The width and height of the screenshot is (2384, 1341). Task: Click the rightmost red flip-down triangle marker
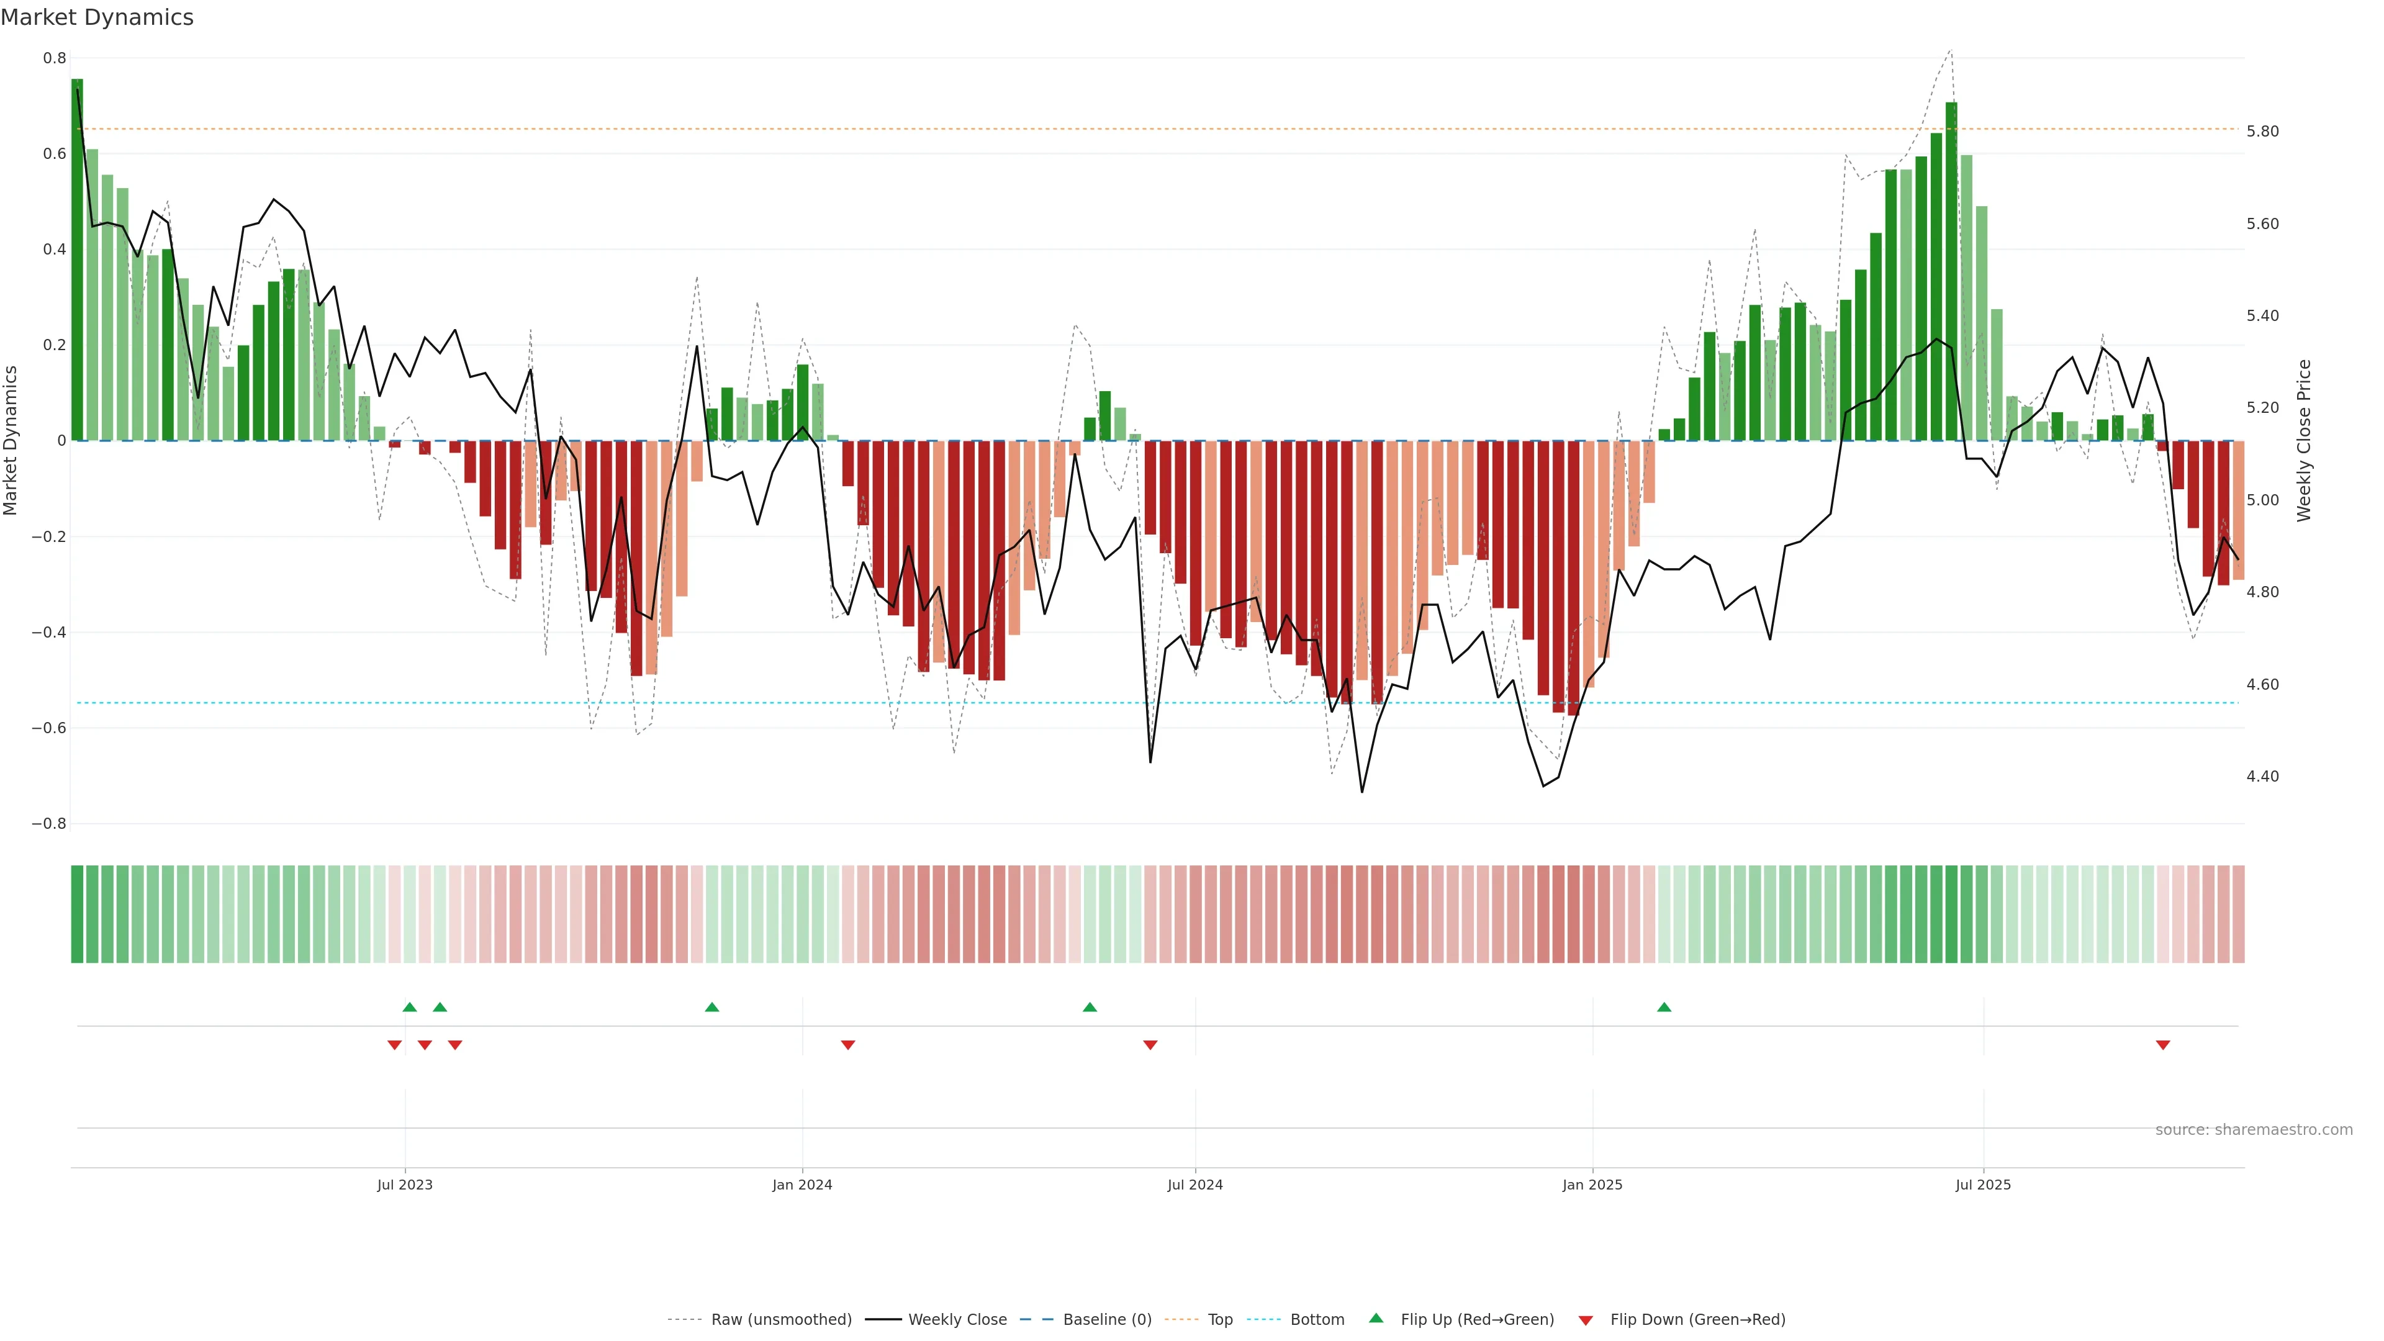click(x=2163, y=1045)
